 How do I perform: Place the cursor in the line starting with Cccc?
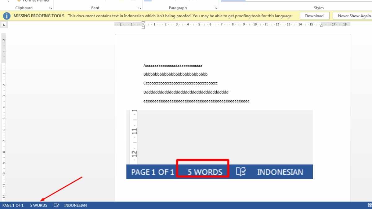180,83
